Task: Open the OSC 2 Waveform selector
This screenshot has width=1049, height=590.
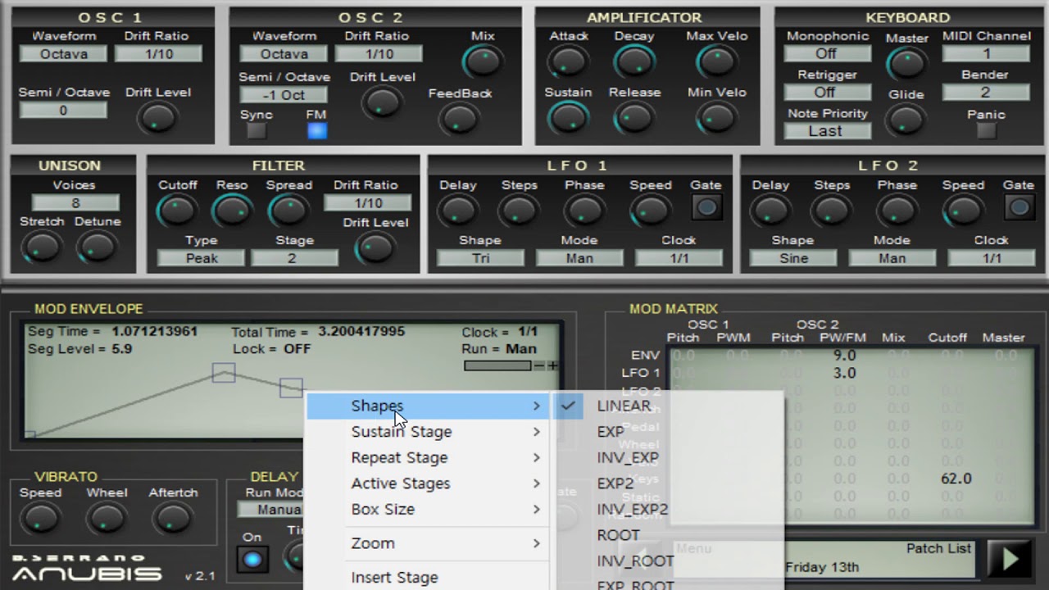Action: 284,53
